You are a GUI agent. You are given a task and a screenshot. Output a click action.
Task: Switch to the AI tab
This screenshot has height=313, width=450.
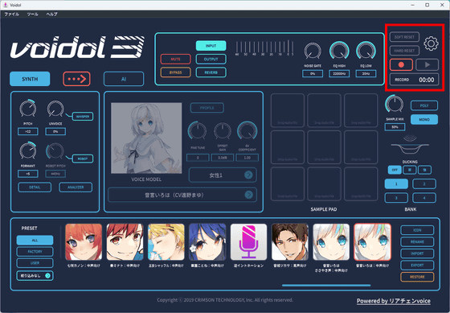[x=124, y=79]
